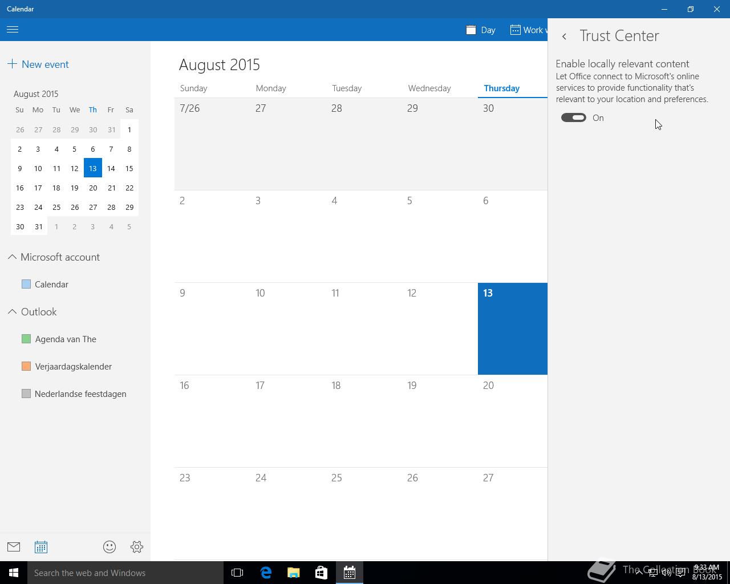Select Wednesday 5 in the month grid
The width and height of the screenshot is (730, 584).
(440, 236)
